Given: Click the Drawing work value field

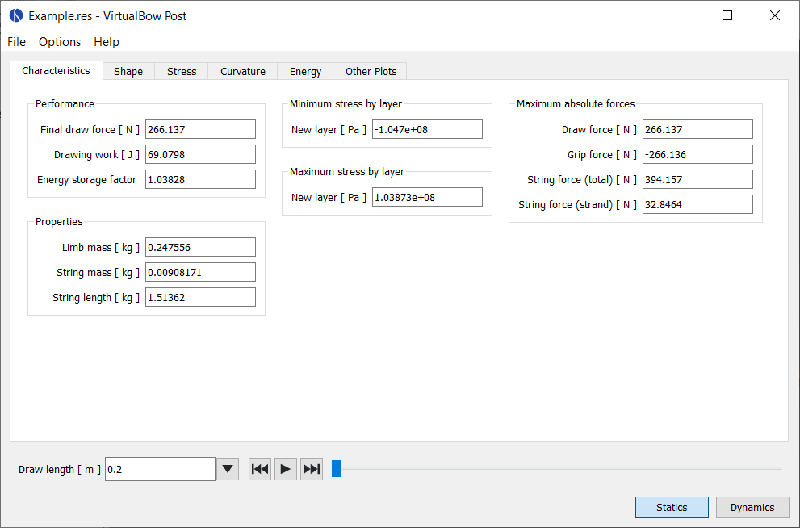Looking at the screenshot, I should point(200,154).
